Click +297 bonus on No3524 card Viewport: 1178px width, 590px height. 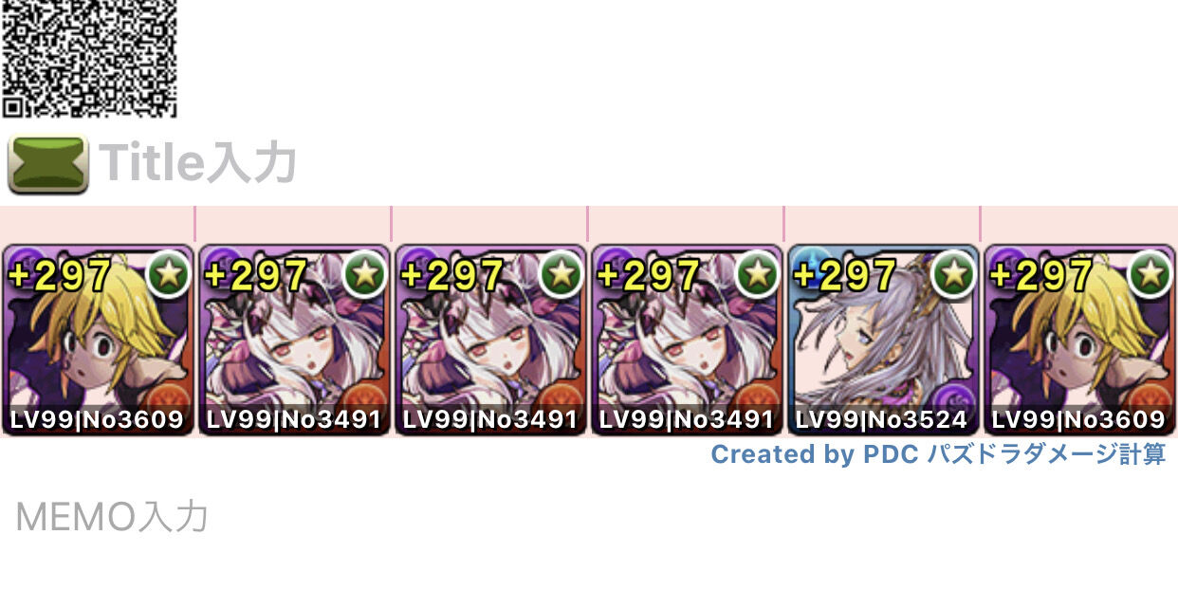[x=845, y=275]
